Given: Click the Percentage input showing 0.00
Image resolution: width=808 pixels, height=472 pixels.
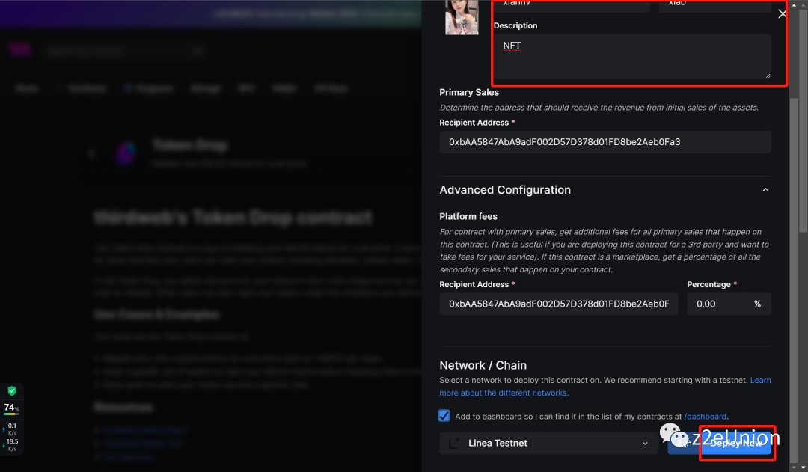Looking at the screenshot, I should 715,304.
